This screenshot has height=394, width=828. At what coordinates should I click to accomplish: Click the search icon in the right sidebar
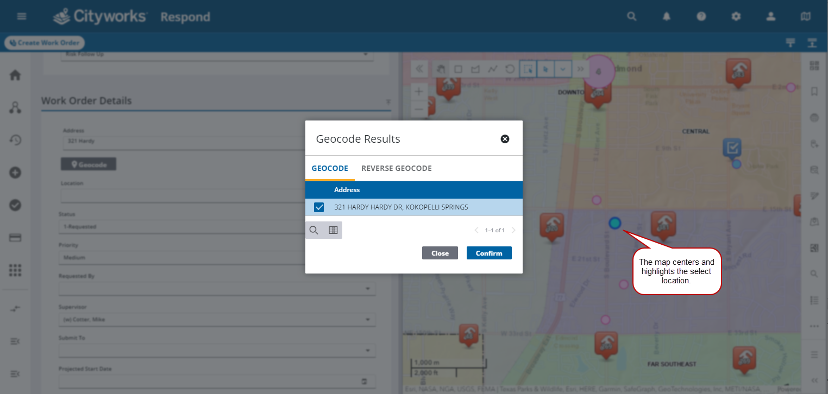pyautogui.click(x=814, y=274)
